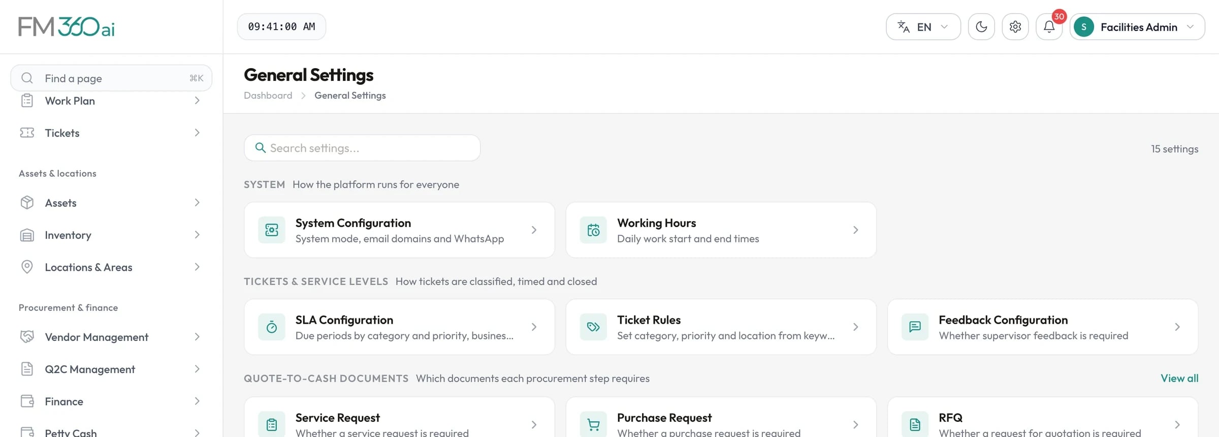Click the Working Hours calendar-clock icon
Viewport: 1219px width, 437px height.
(593, 230)
